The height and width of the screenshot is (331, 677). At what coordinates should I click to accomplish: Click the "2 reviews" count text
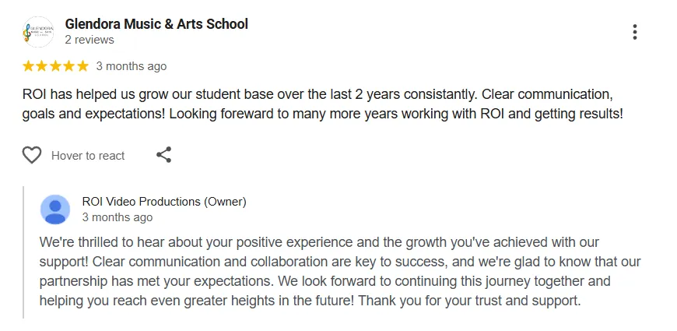pyautogui.click(x=89, y=40)
